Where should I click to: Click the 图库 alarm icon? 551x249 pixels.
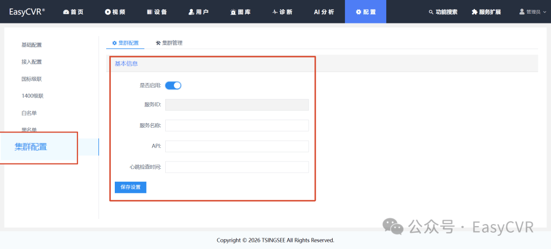pyautogui.click(x=233, y=12)
